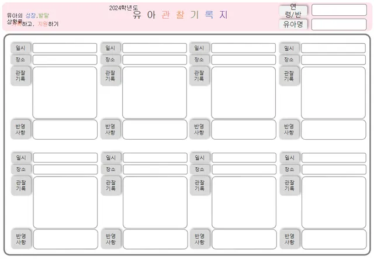Click 일시 field in top row's third block
This screenshot has width=374, height=259.
[243, 48]
